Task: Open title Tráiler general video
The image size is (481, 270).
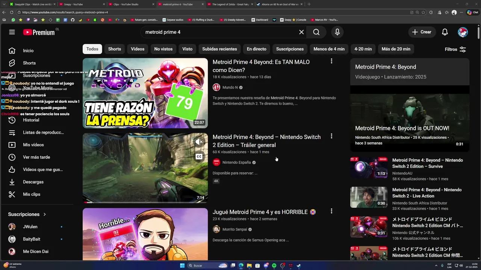Action: [266, 141]
